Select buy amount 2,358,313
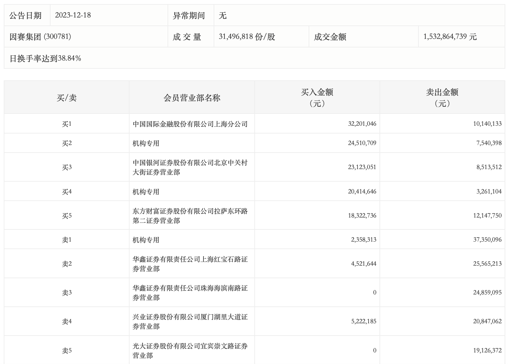 click(364, 240)
